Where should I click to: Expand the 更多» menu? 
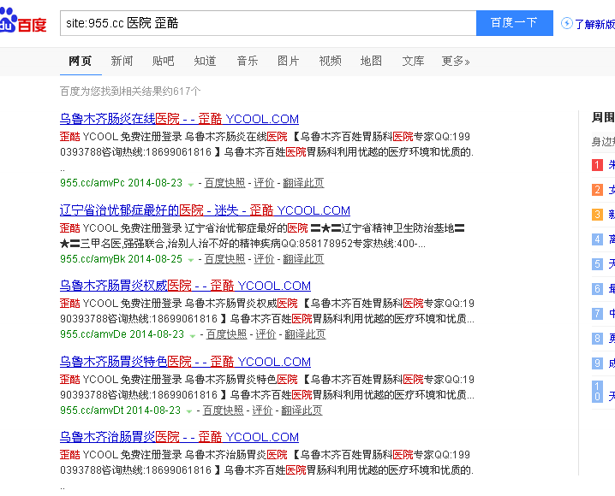pyautogui.click(x=456, y=61)
